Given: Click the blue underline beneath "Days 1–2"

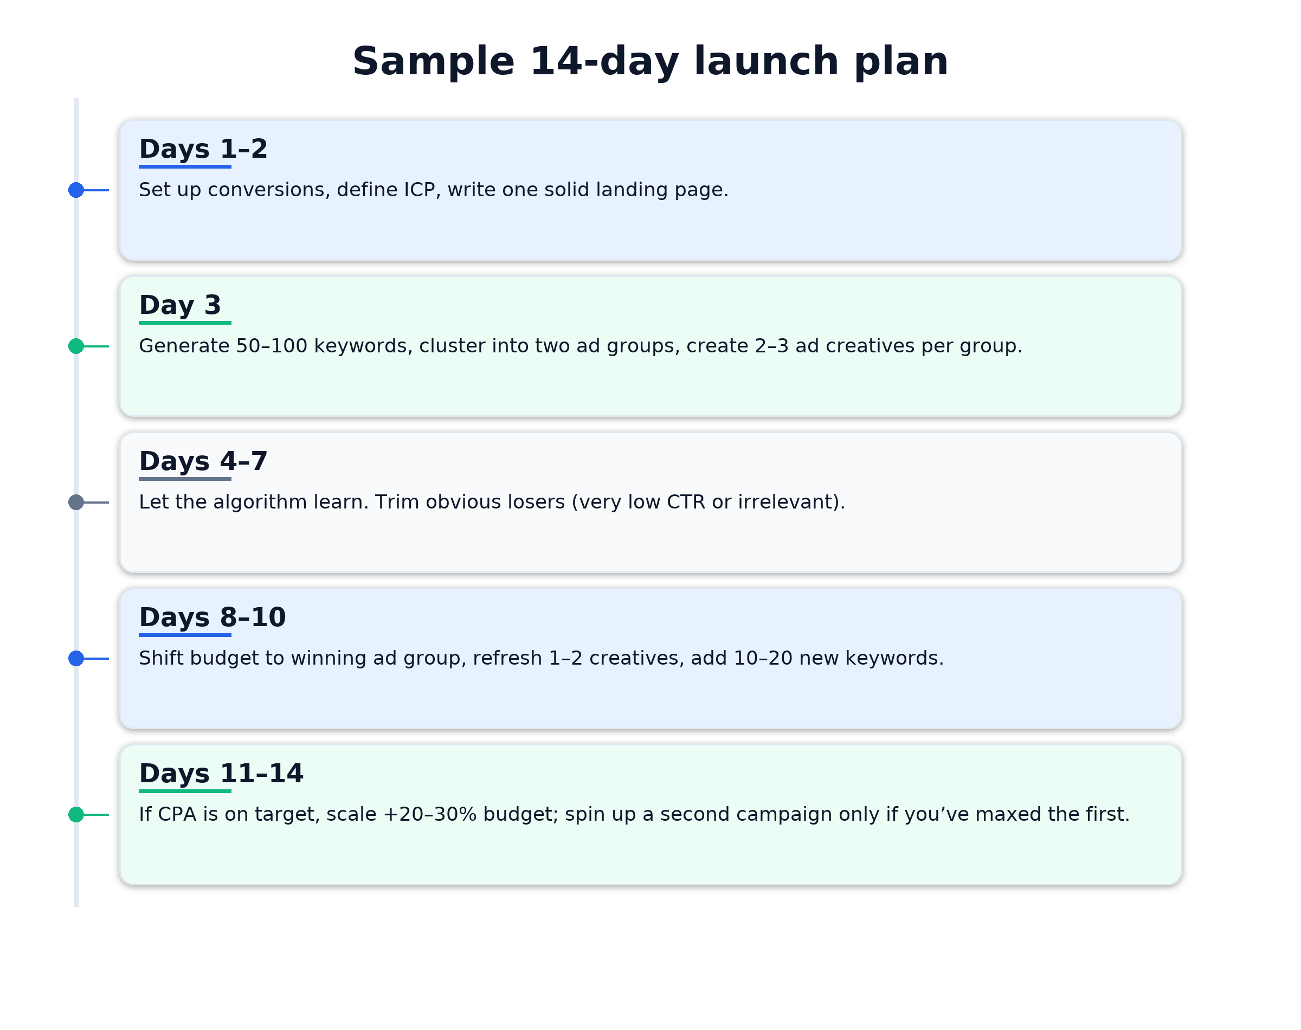Looking at the screenshot, I should click(185, 166).
